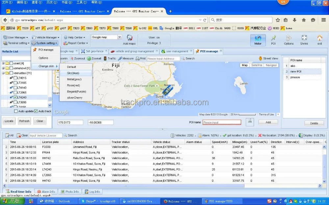Uncheck the Auto track checkbox

pos(36,111)
